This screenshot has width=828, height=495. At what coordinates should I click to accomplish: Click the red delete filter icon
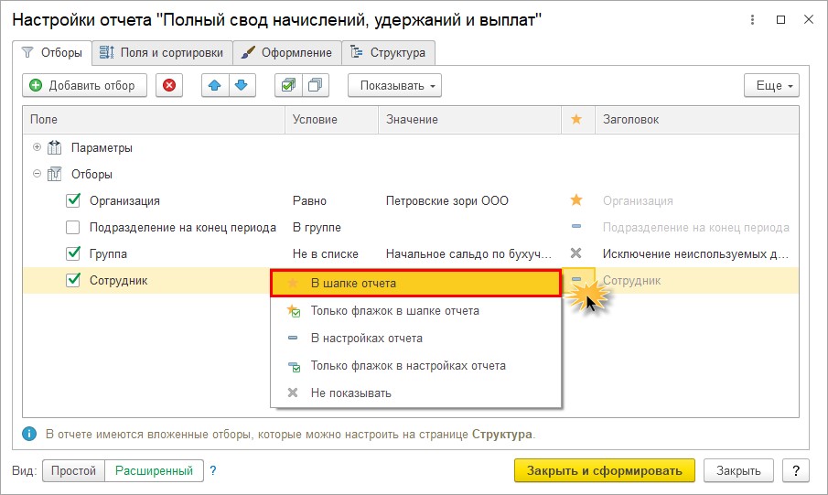[x=169, y=85]
